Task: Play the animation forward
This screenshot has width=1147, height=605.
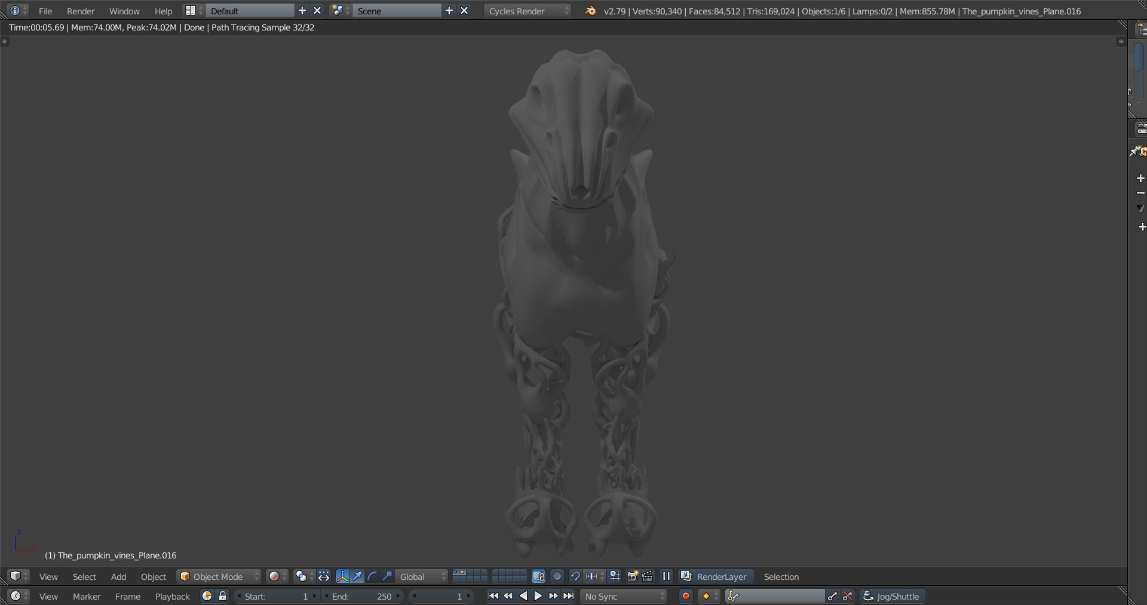Action: 538,596
